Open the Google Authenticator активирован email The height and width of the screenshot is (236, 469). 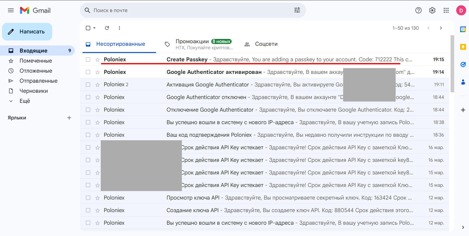[265, 72]
